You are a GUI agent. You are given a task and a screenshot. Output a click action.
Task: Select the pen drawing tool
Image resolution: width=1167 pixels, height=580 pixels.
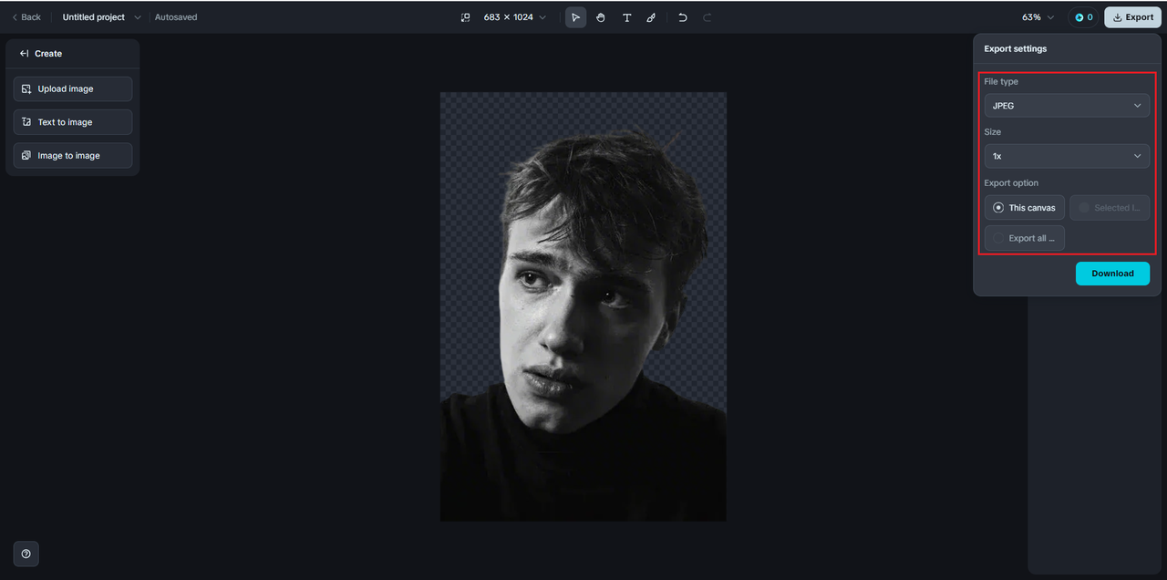[651, 17]
